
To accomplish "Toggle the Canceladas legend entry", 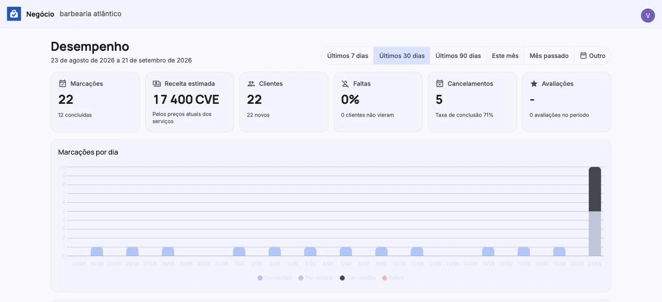I will pos(358,278).
